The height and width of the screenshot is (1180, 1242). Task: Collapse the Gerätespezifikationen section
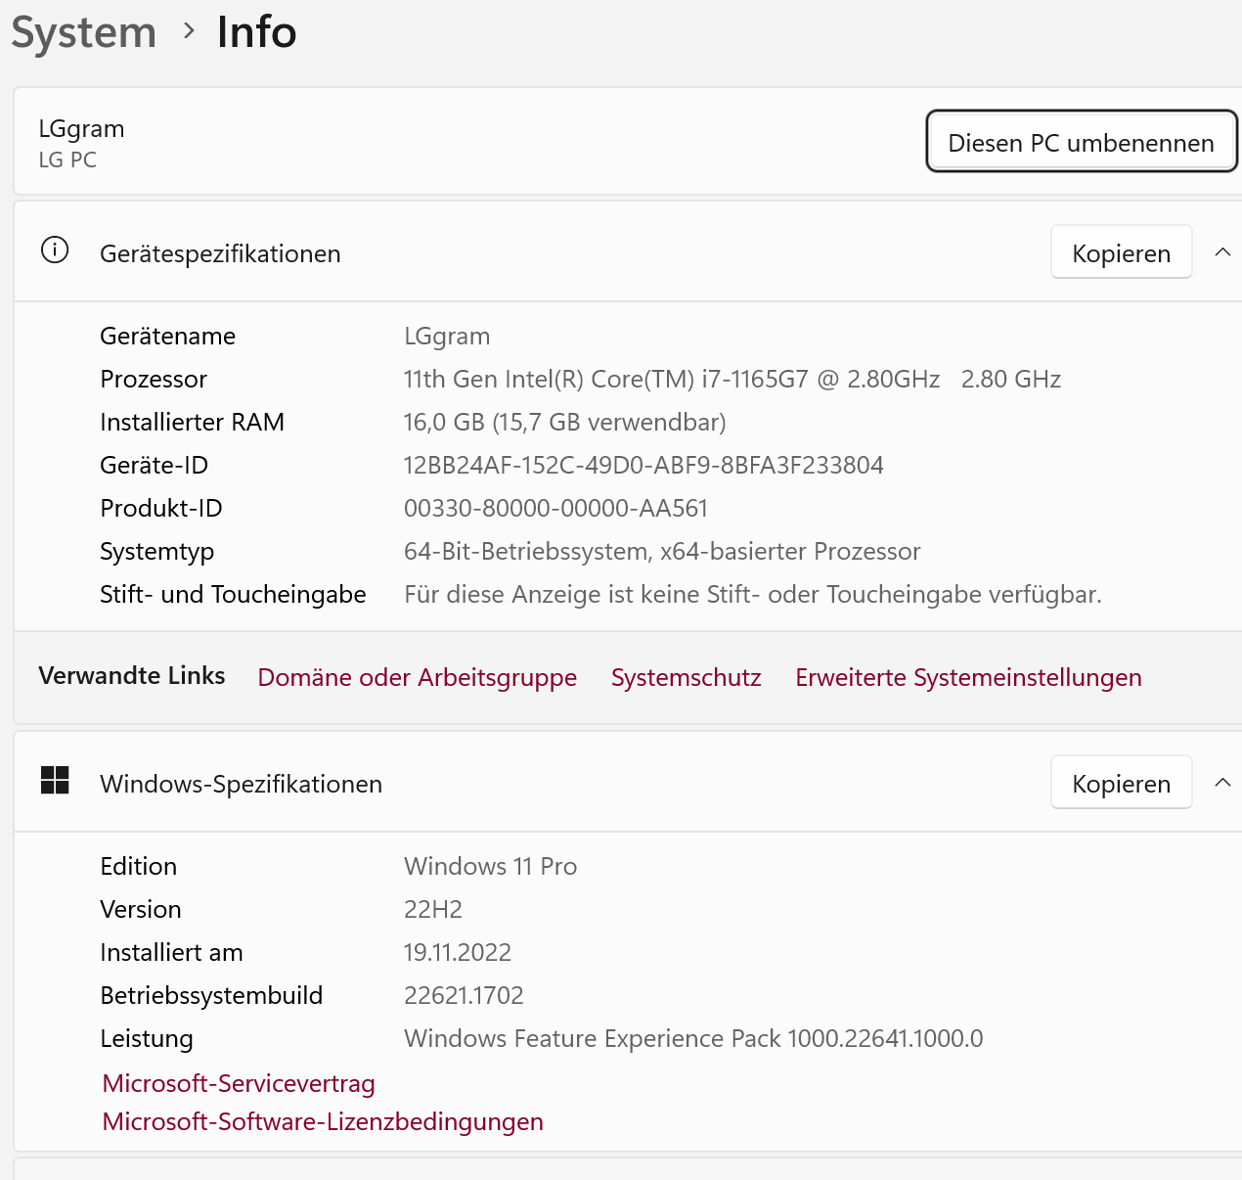(1221, 252)
